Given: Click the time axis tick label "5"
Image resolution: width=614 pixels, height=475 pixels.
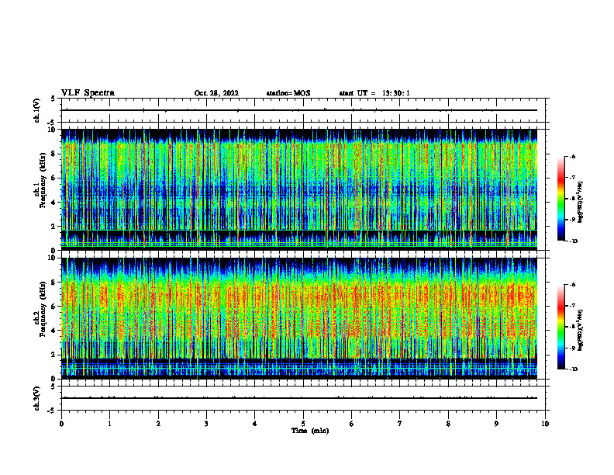Looking at the screenshot, I should [303, 424].
